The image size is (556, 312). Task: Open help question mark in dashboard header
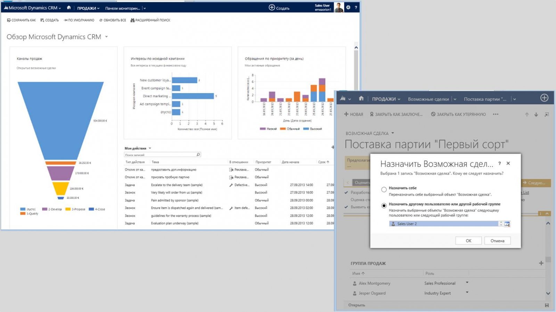pos(356,8)
